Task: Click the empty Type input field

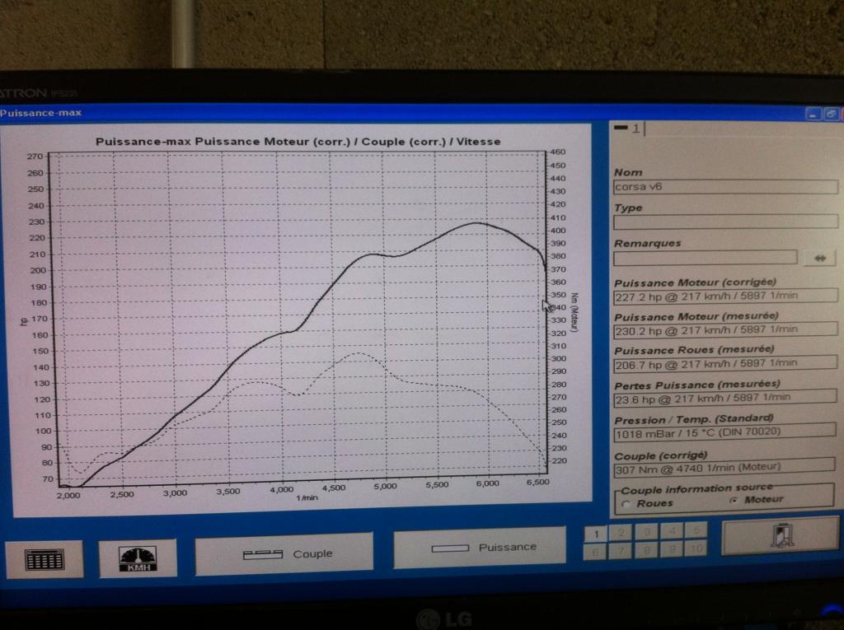Action: click(725, 222)
